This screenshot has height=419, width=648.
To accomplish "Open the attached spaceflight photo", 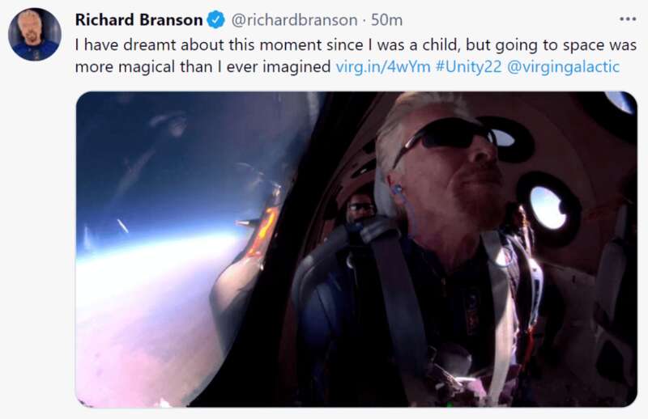I will tap(356, 249).
